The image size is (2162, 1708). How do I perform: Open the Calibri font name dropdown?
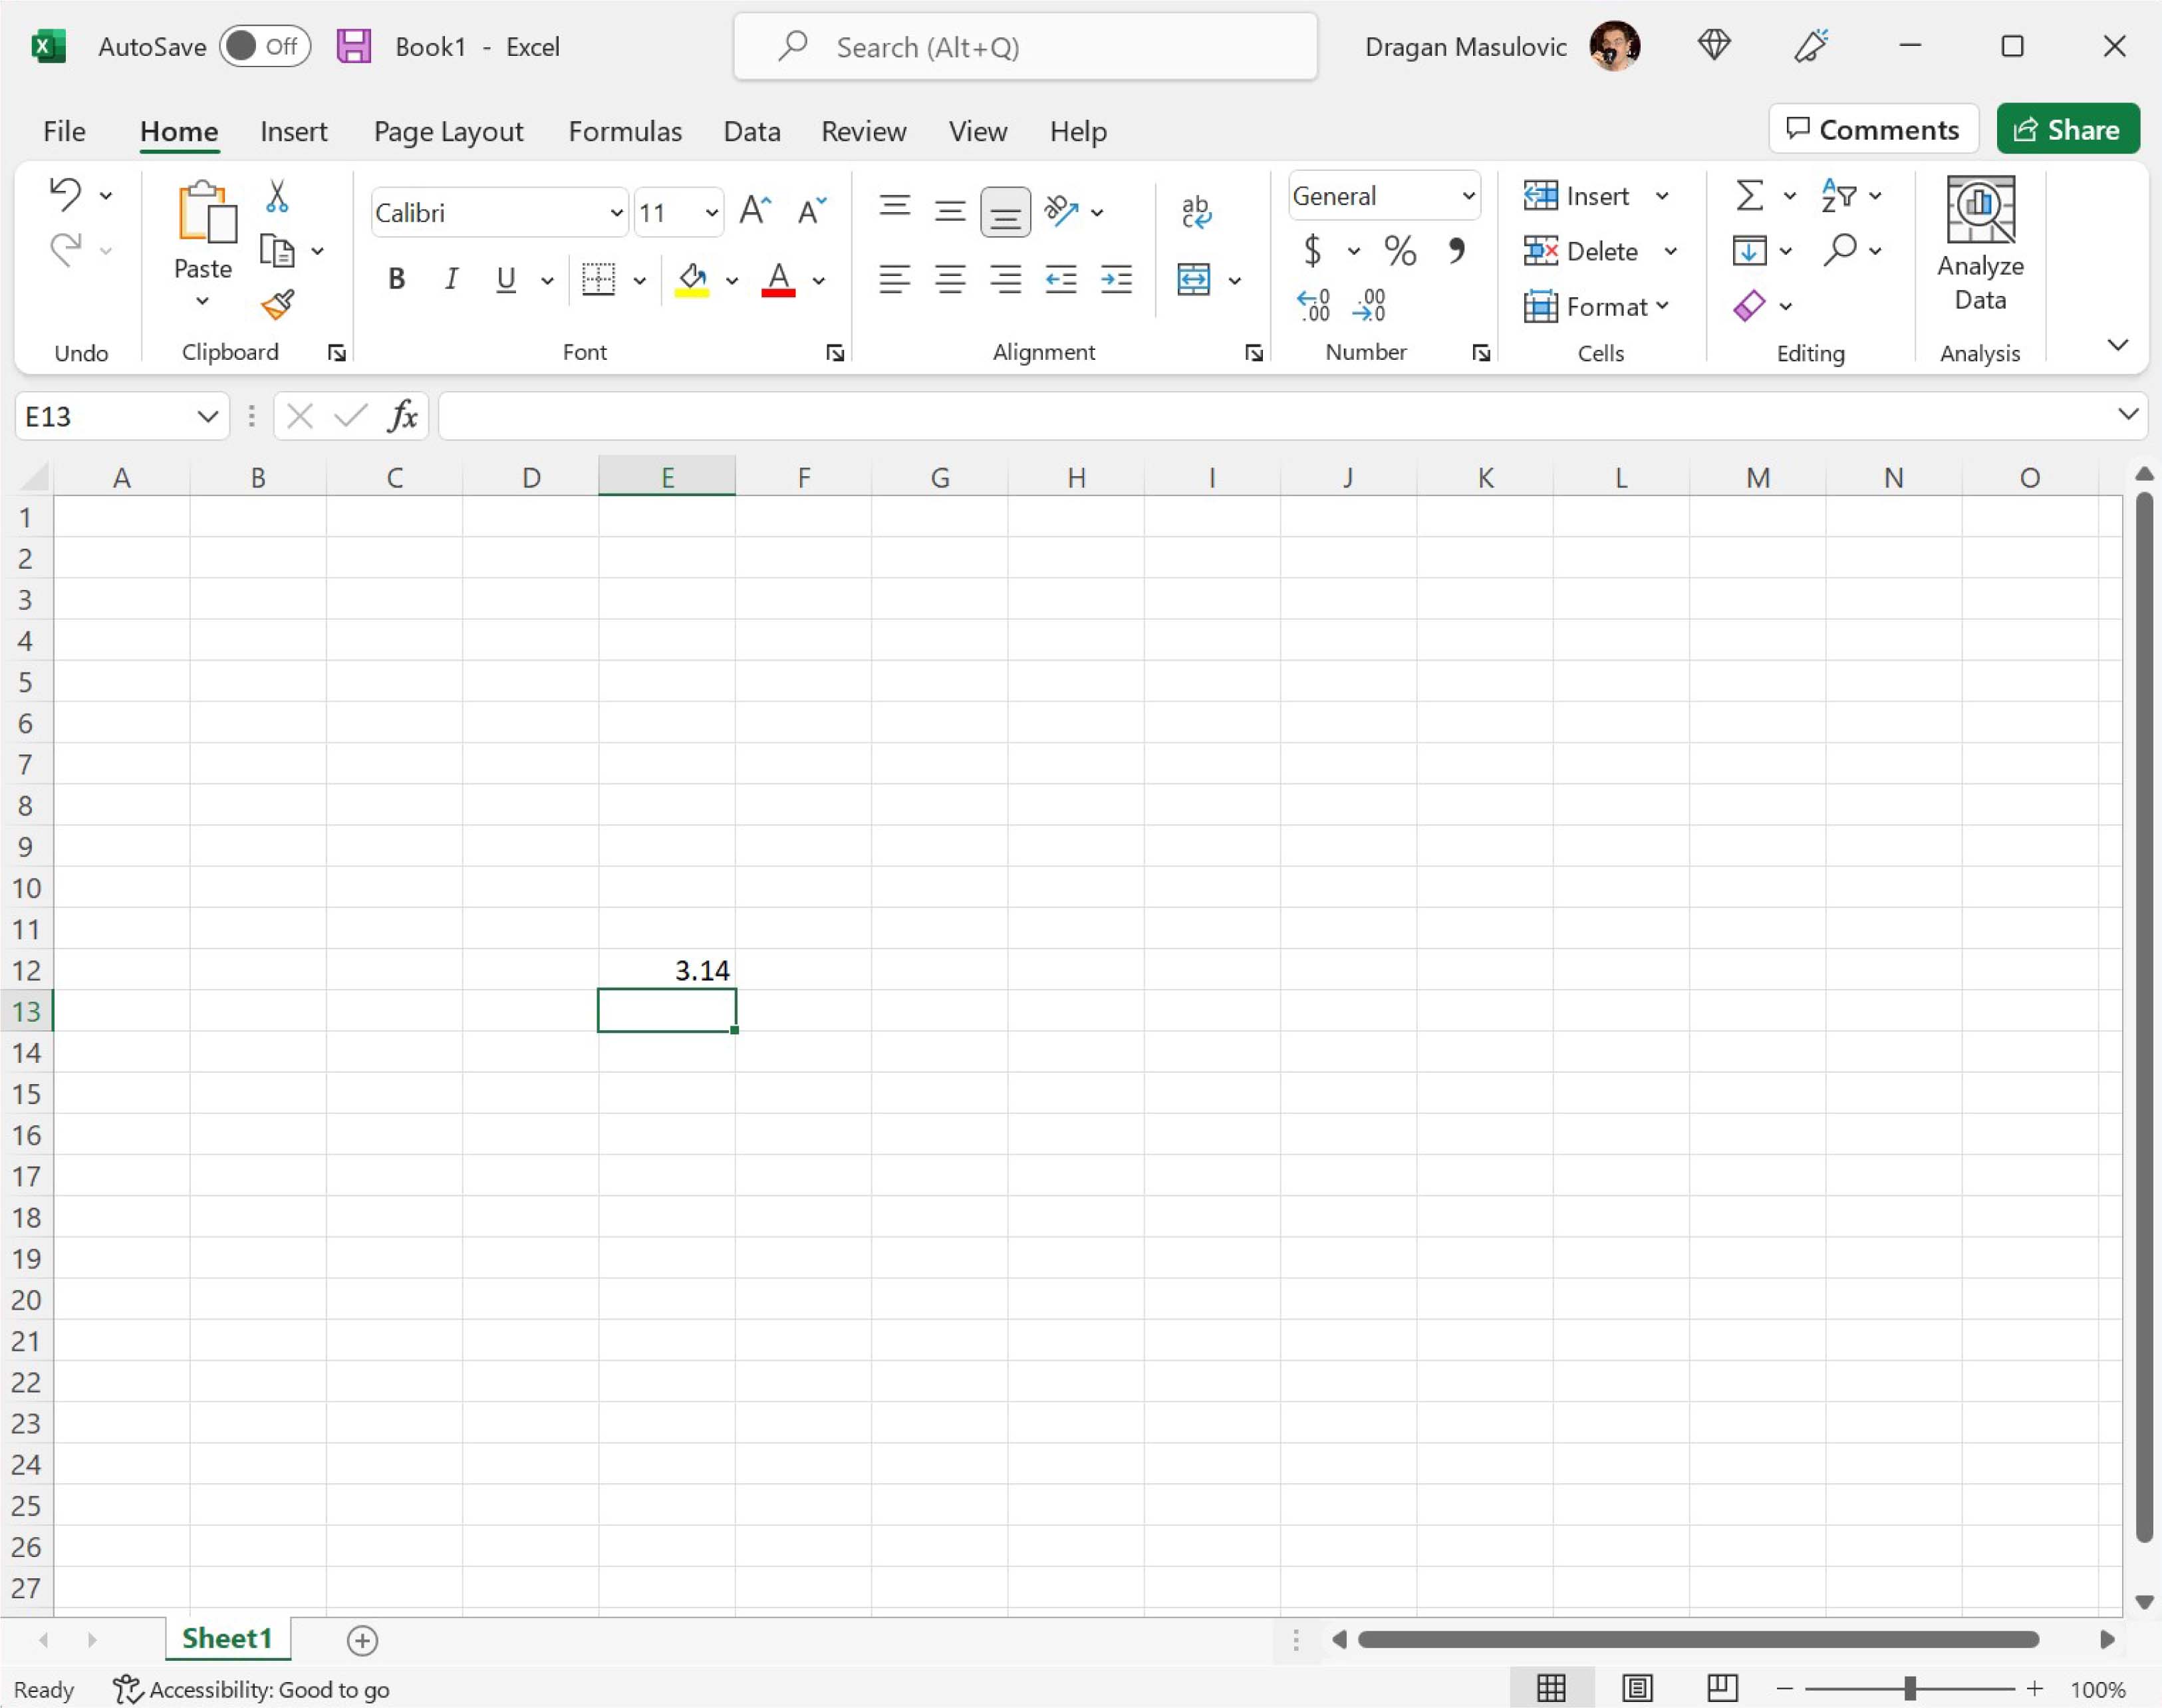pos(616,212)
